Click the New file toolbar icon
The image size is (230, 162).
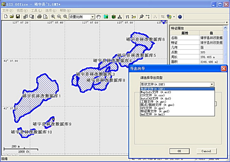click(x=6, y=17)
